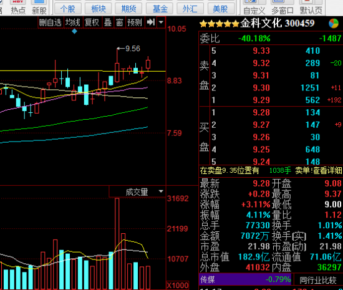Toggle 均线 moving average lines
Viewport: 343px width, 290px height.
73,22
